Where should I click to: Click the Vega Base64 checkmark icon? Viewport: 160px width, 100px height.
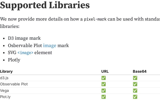135,90
